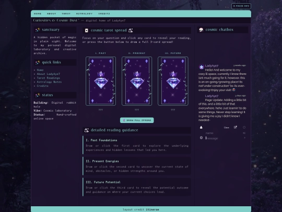Screen dimensions: 282x212
Task: Click the stars icon after cosmic tarot spread title
Action: pos(131,30)
